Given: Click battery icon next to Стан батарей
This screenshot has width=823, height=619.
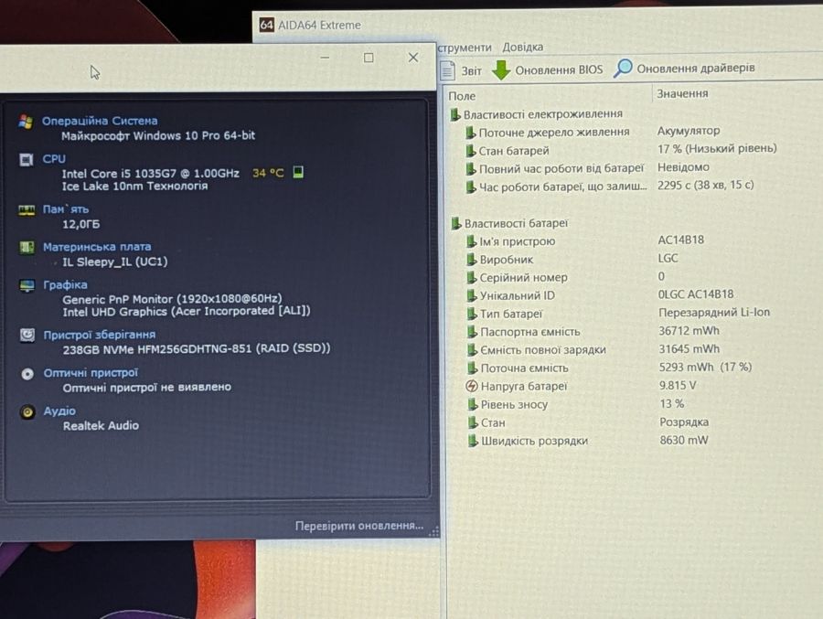Looking at the screenshot, I should tap(471, 151).
